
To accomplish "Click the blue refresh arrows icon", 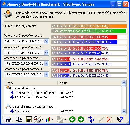I will (91, 119).
